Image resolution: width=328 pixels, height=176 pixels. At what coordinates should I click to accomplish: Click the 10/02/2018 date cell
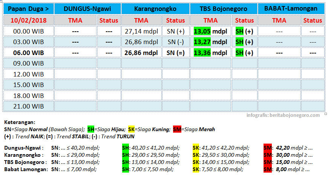click(x=28, y=20)
